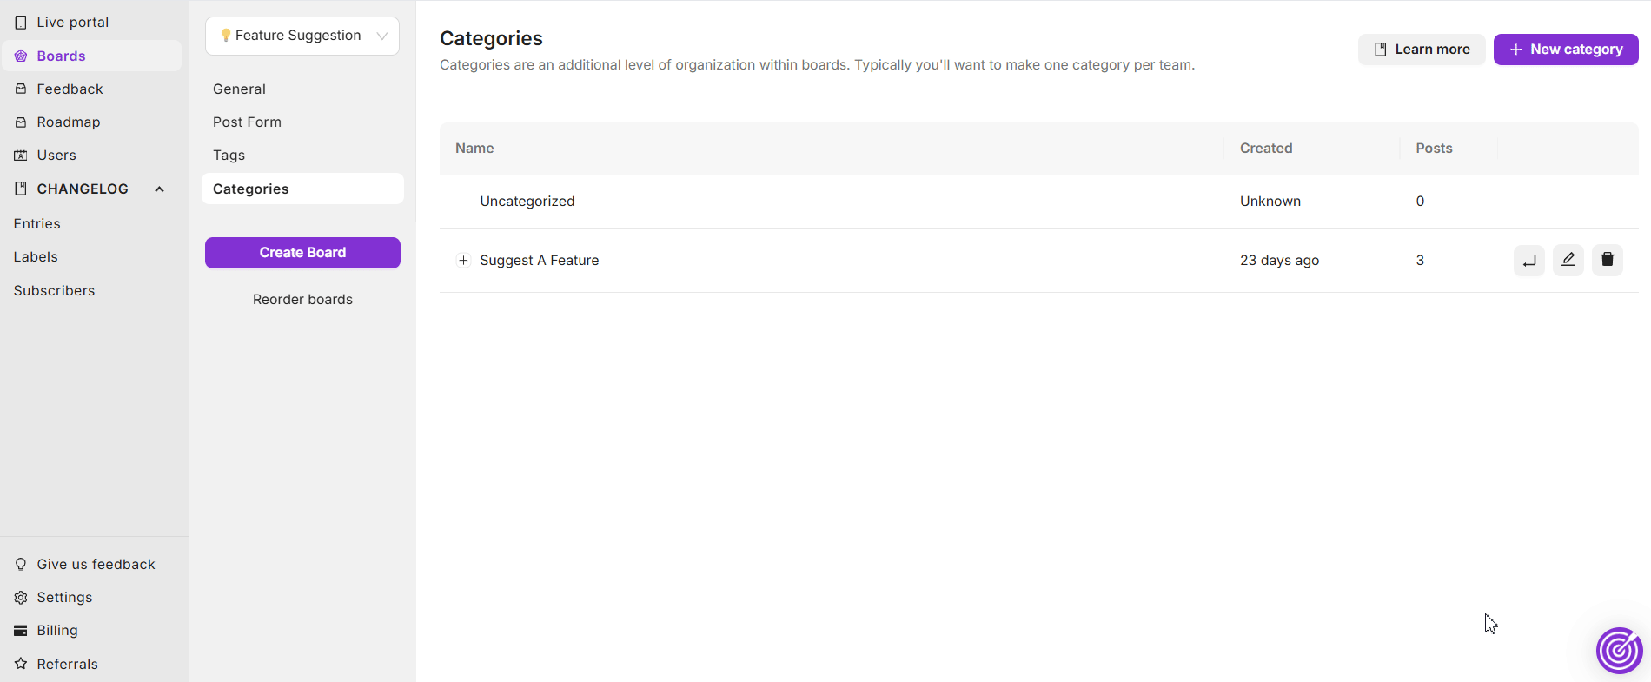
Task: Click the Live portal icon
Action: click(21, 23)
